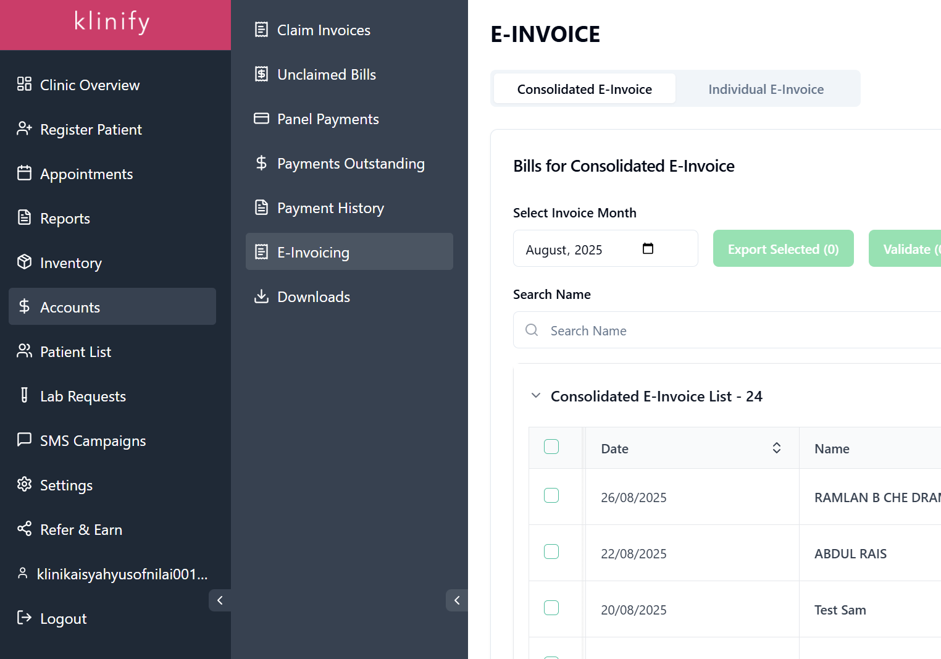941x659 pixels.
Task: Click the magnifier icon in Search Name
Action: click(x=532, y=330)
